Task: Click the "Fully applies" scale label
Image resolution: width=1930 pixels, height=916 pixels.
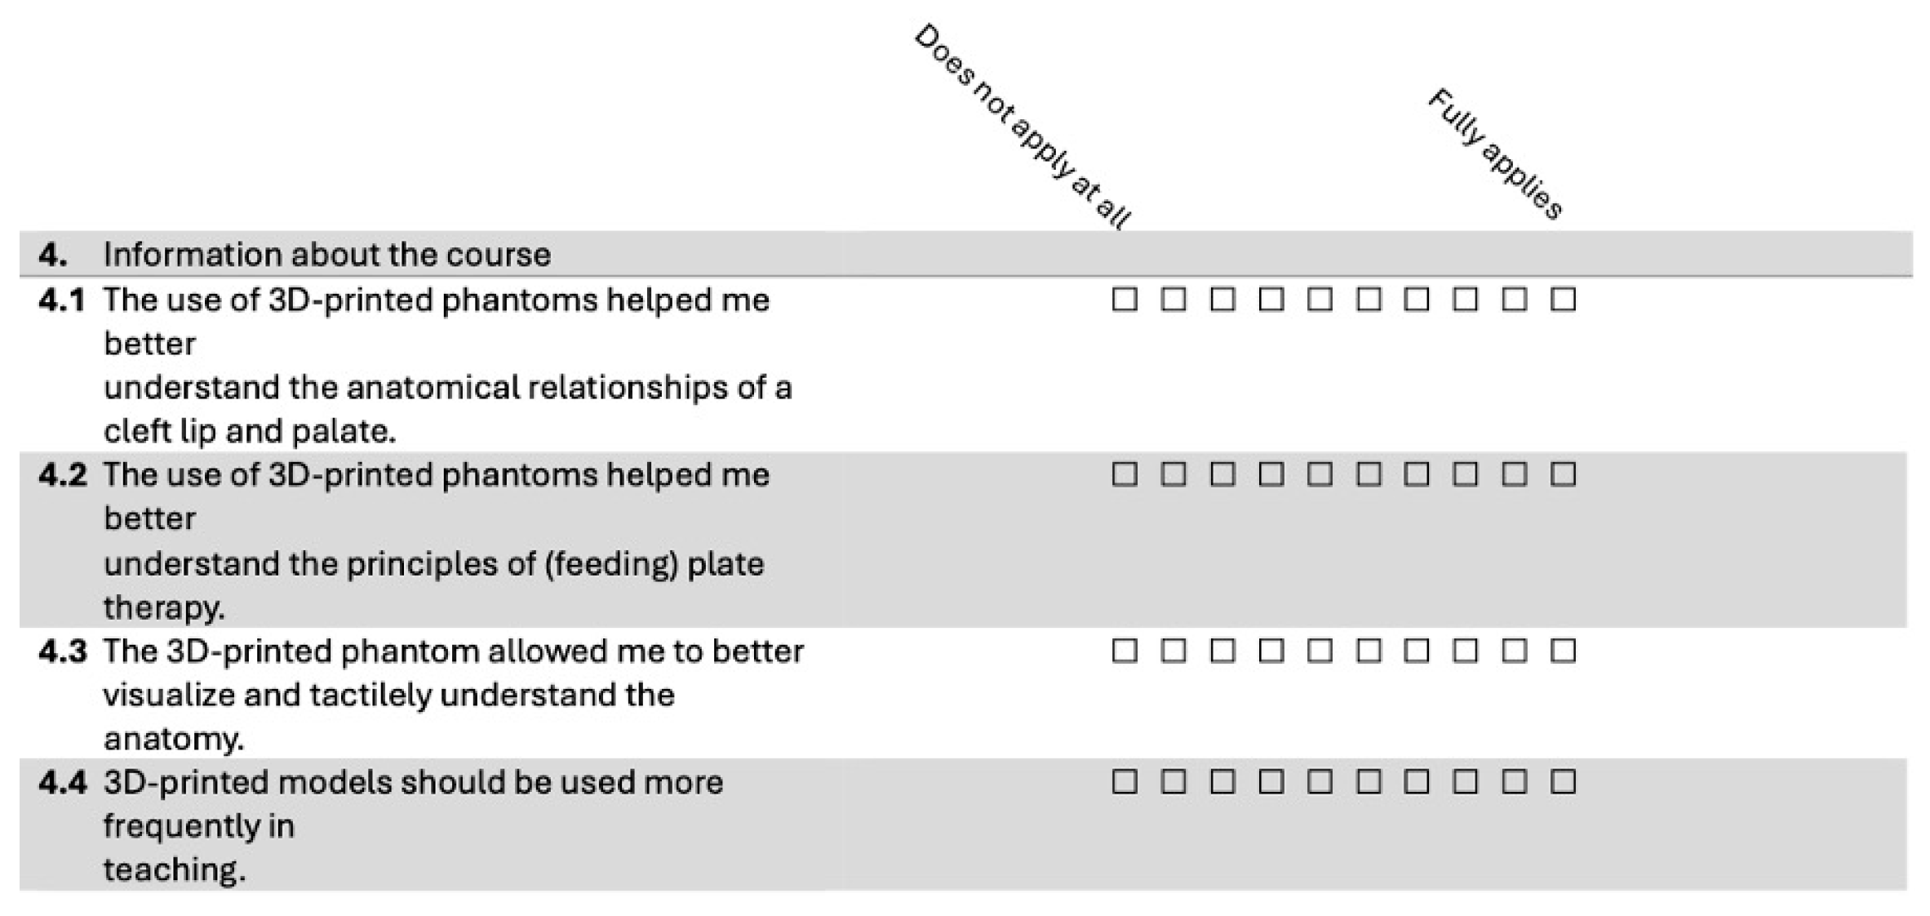Action: 1495,153
